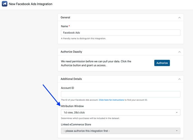Image resolution: width=193 pixels, height=140 pixels.
Task: Click the Name input field
Action: (x=121, y=33)
